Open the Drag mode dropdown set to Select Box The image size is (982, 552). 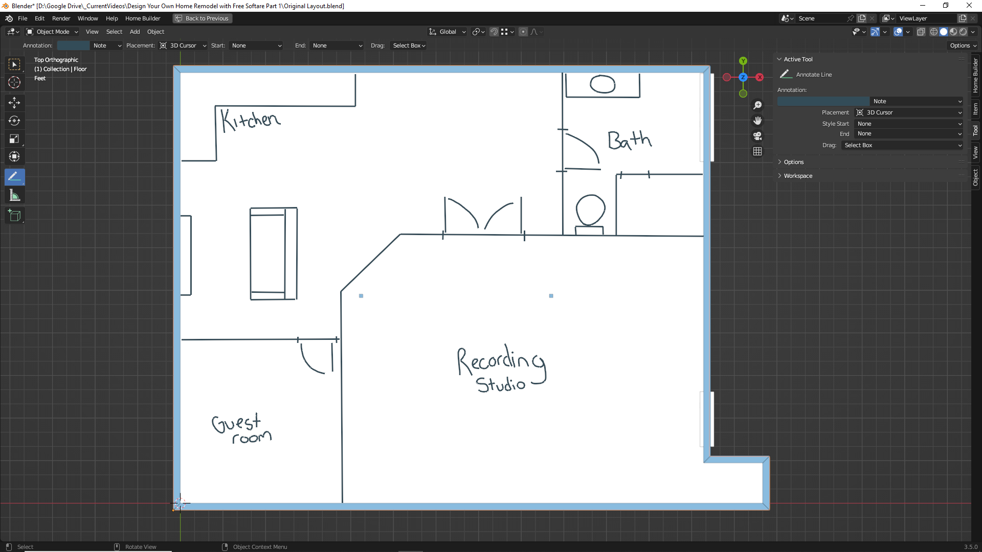click(x=408, y=45)
